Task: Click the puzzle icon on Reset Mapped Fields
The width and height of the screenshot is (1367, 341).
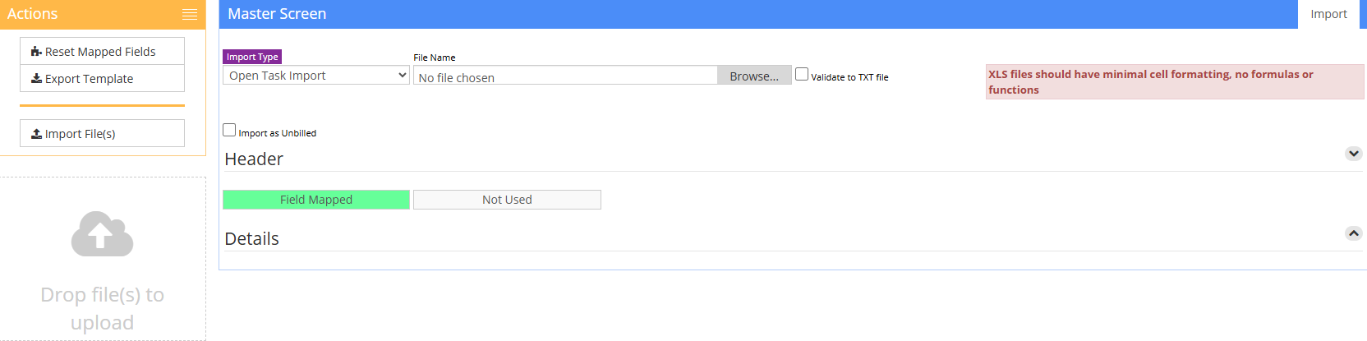Action: coord(36,52)
